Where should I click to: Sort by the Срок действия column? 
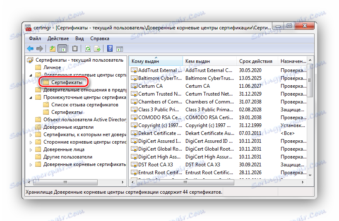click(257, 61)
